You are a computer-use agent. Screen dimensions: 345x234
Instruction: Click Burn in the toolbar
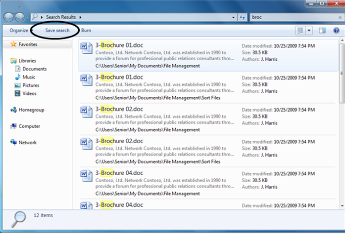[x=86, y=30]
